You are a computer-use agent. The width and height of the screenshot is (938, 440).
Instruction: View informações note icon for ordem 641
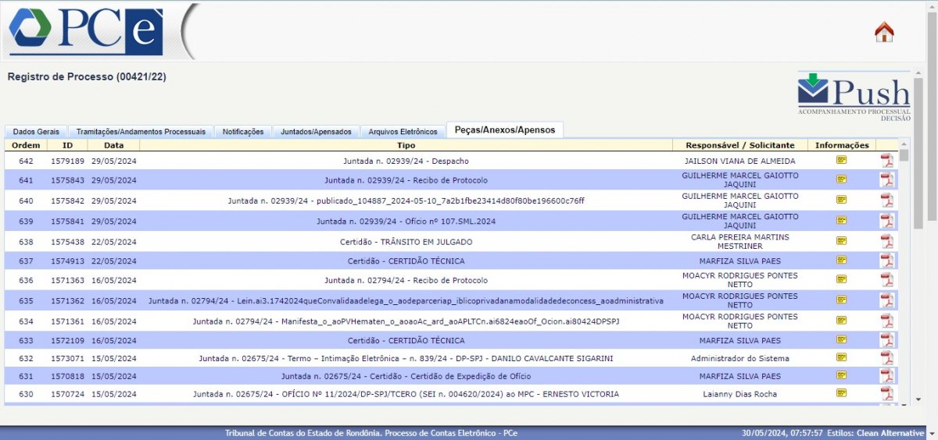[x=842, y=179]
